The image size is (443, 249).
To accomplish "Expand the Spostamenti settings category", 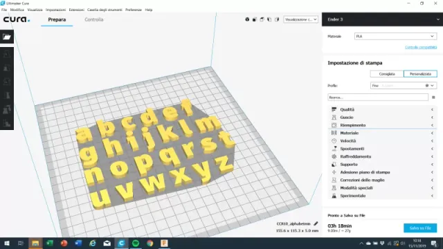I will coord(382,149).
